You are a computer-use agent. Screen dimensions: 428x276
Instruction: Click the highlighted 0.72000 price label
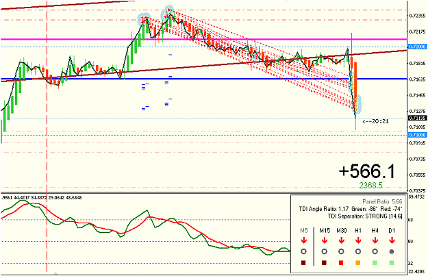click(x=417, y=47)
